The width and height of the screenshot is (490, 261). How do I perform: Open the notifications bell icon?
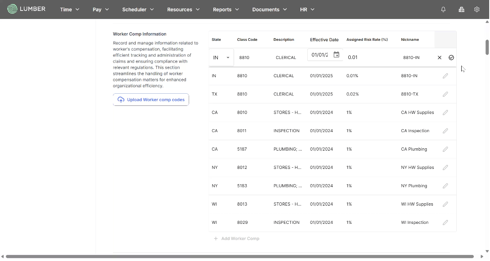click(443, 9)
